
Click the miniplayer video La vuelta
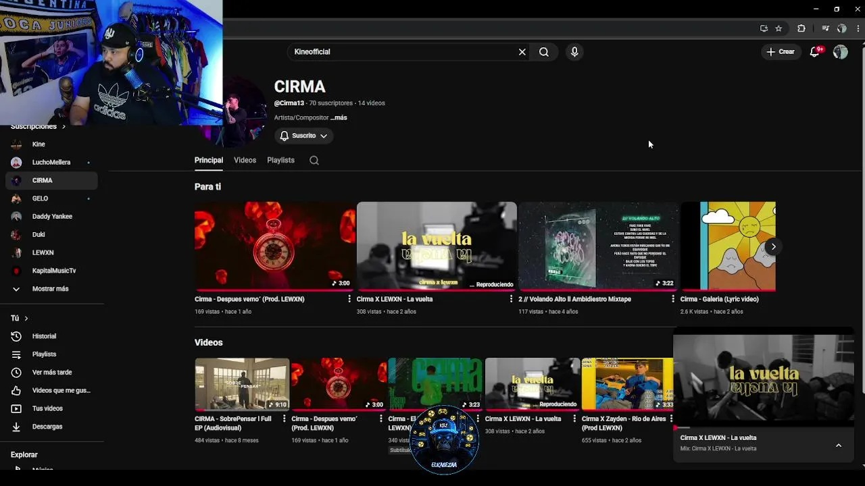tap(764, 381)
